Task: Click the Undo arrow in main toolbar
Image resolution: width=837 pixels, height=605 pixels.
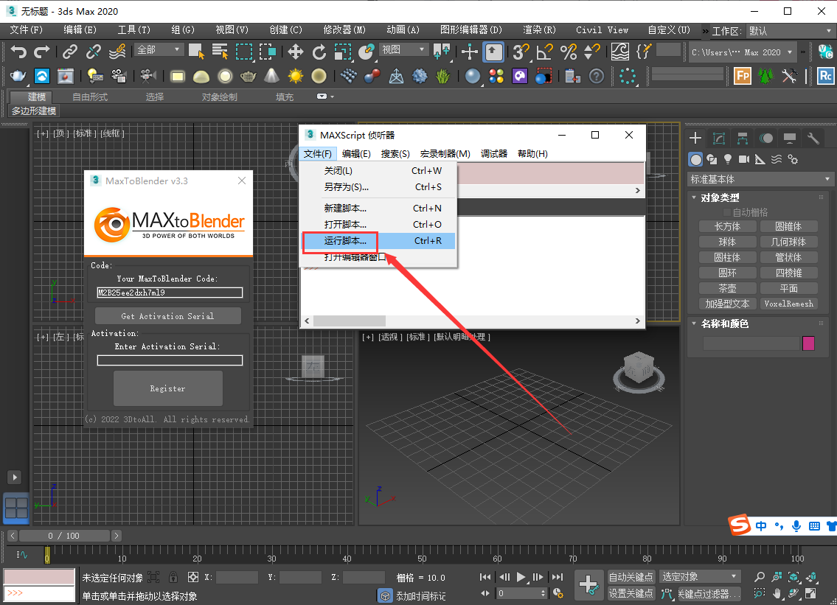Action: (18, 52)
